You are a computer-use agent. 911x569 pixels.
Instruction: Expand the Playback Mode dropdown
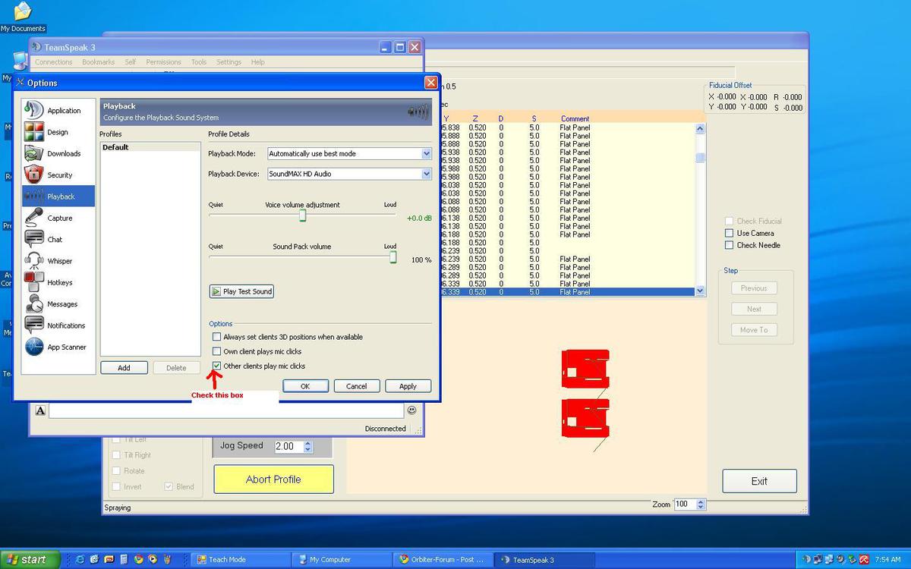pos(426,153)
